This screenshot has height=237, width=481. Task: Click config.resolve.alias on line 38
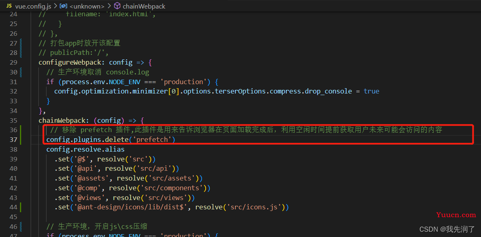pyautogui.click(x=85, y=150)
